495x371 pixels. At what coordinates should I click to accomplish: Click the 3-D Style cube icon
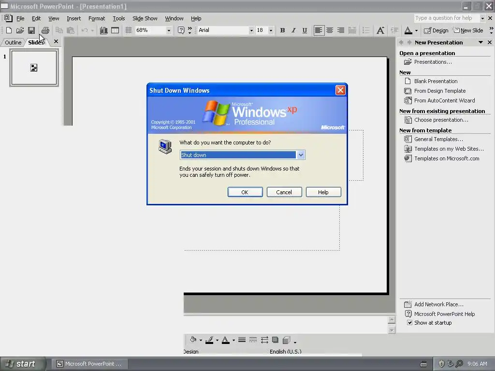tap(287, 340)
